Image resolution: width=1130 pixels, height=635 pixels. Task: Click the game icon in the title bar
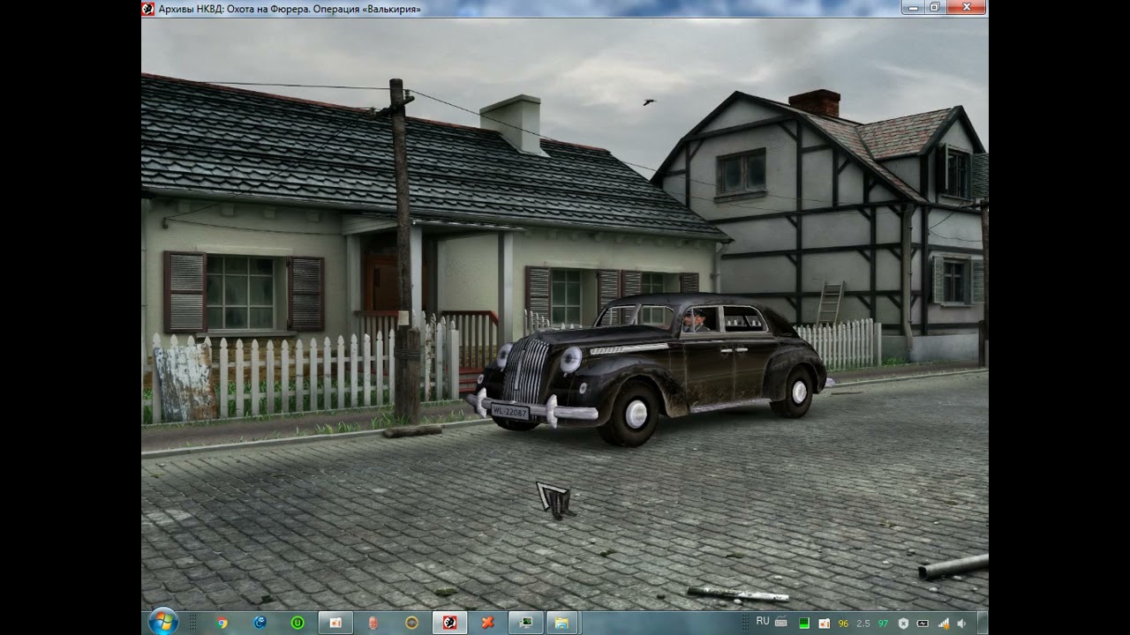148,9
